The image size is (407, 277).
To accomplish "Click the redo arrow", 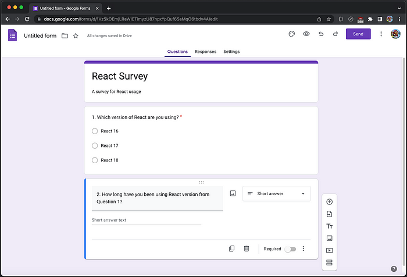I will tap(335, 34).
